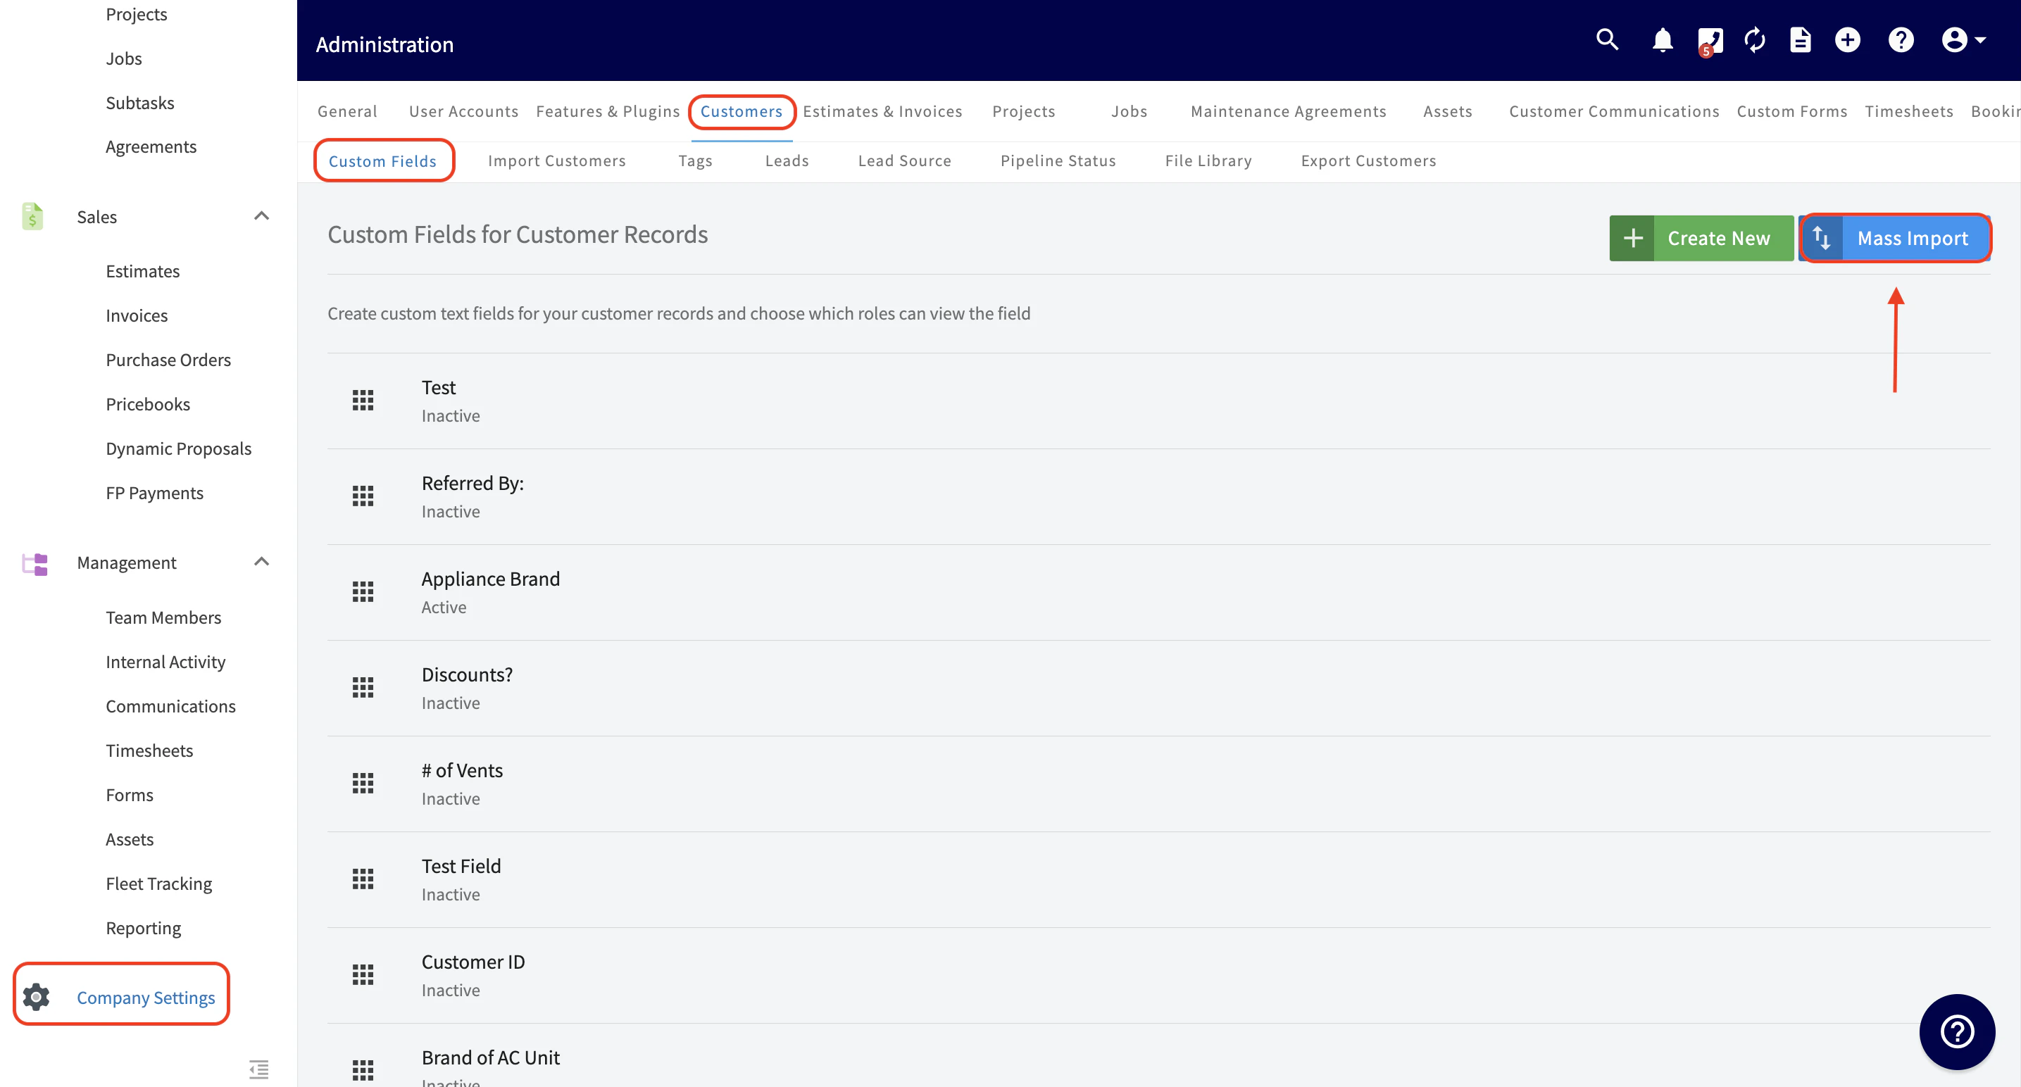
Task: Click the Management section icon
Action: click(x=35, y=563)
